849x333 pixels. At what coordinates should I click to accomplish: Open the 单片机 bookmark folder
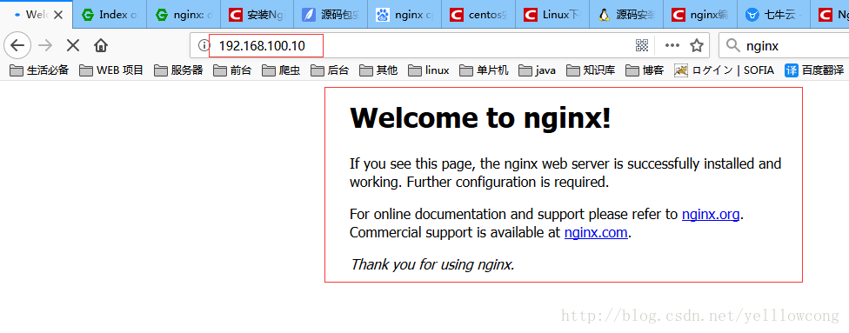point(484,70)
